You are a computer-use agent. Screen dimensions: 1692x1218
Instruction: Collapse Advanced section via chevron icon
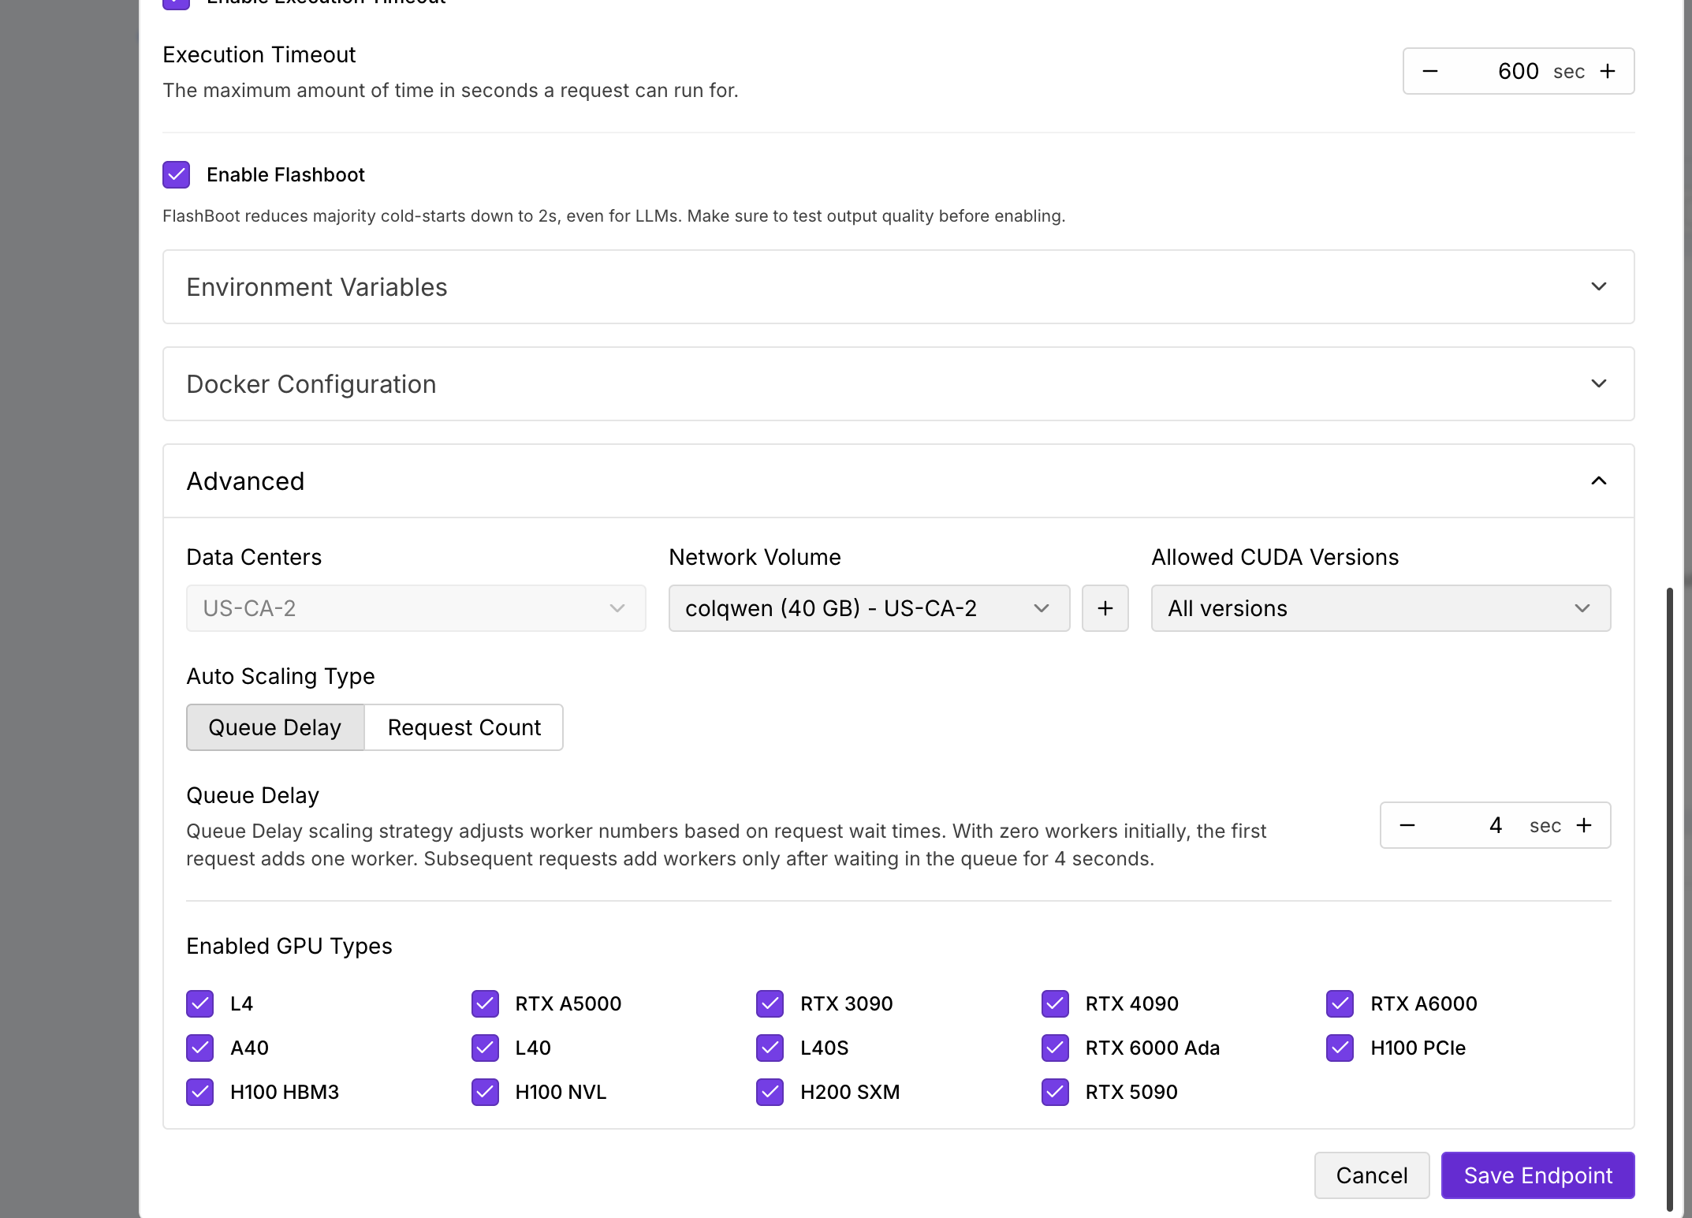[1598, 481]
